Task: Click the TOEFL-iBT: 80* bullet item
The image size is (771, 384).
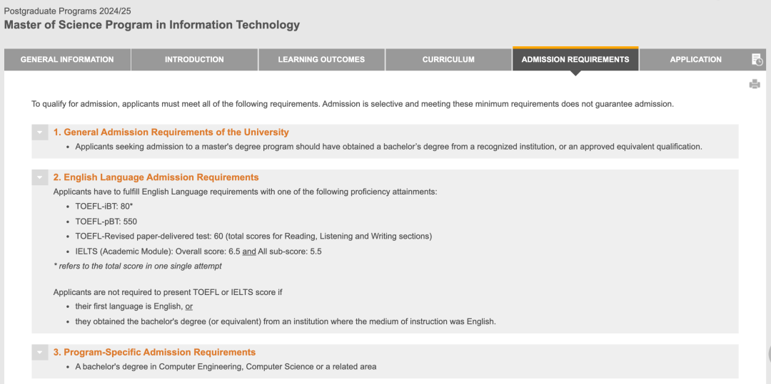Action: click(104, 207)
